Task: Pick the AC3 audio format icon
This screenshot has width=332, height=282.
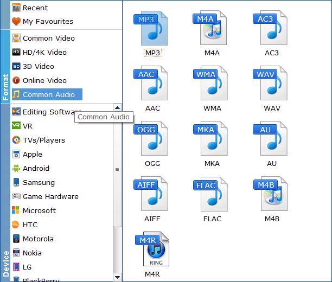Action: [x=270, y=28]
